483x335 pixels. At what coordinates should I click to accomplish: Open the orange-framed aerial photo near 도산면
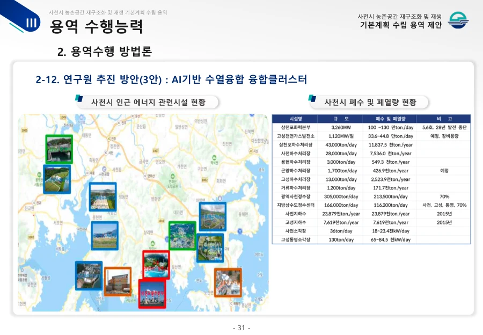[228, 282]
